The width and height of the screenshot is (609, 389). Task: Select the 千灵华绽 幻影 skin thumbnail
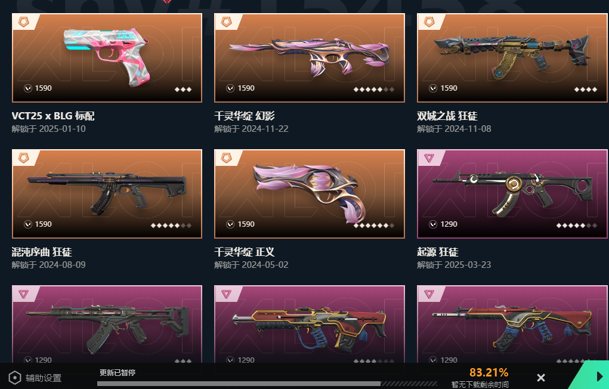pyautogui.click(x=310, y=58)
